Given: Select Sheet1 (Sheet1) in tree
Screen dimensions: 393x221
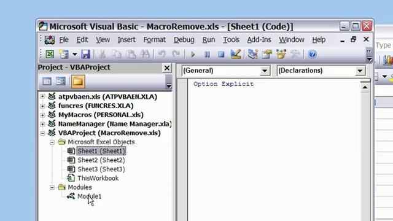Looking at the screenshot, I should tap(101, 151).
